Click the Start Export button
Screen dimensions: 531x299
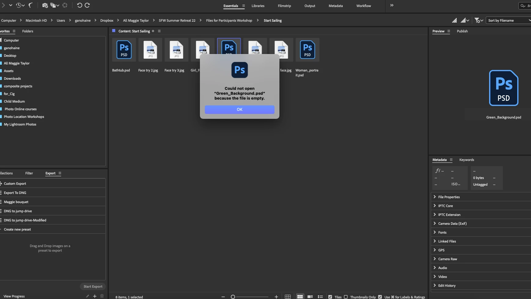tap(93, 286)
